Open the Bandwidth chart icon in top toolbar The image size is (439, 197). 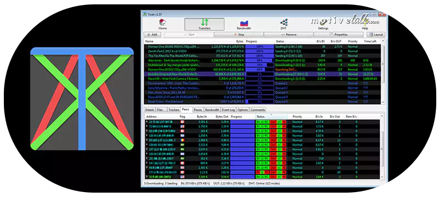tap(244, 23)
